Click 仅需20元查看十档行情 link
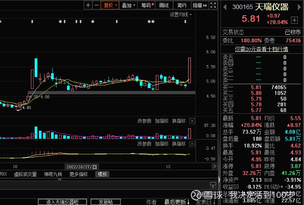Image resolution: width=304 pixels, height=205 pixels. coord(262,49)
